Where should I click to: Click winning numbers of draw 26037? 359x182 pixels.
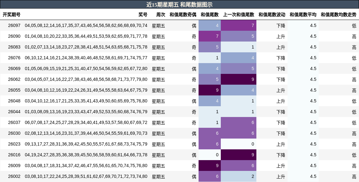pyautogui.click(x=86, y=122)
